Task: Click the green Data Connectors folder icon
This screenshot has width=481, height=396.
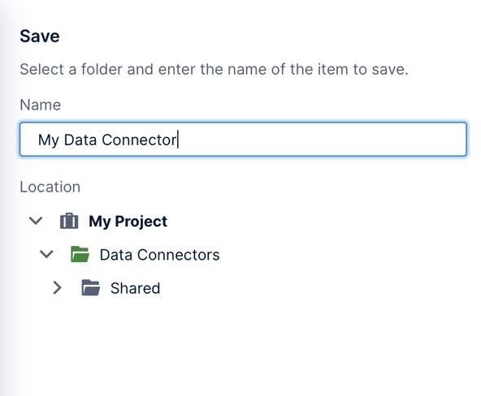Action: tap(80, 254)
